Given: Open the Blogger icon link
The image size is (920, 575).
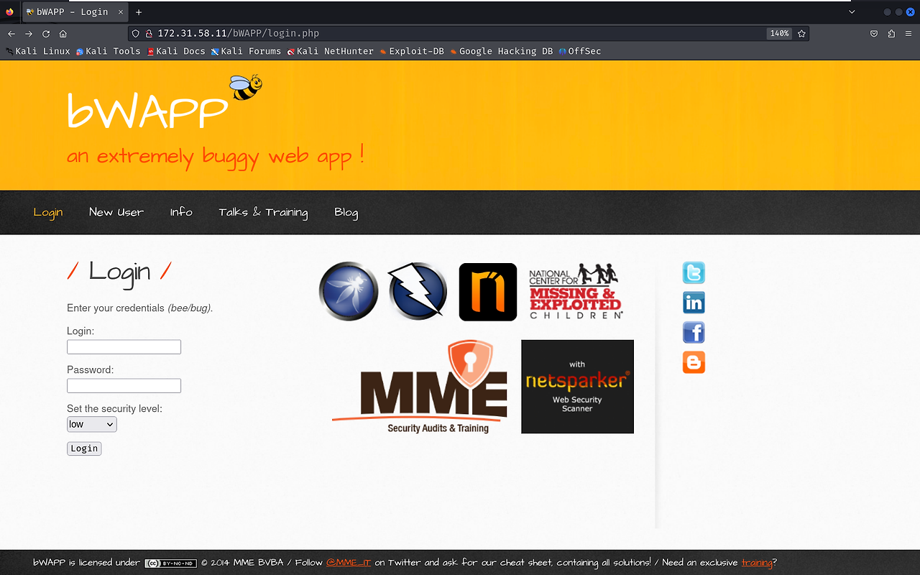Looking at the screenshot, I should (x=694, y=362).
